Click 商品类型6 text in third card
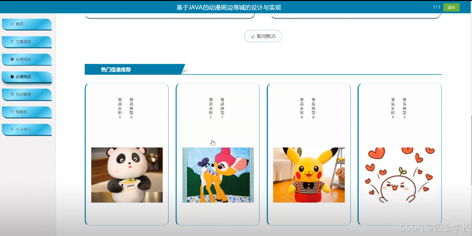 [x=314, y=108]
